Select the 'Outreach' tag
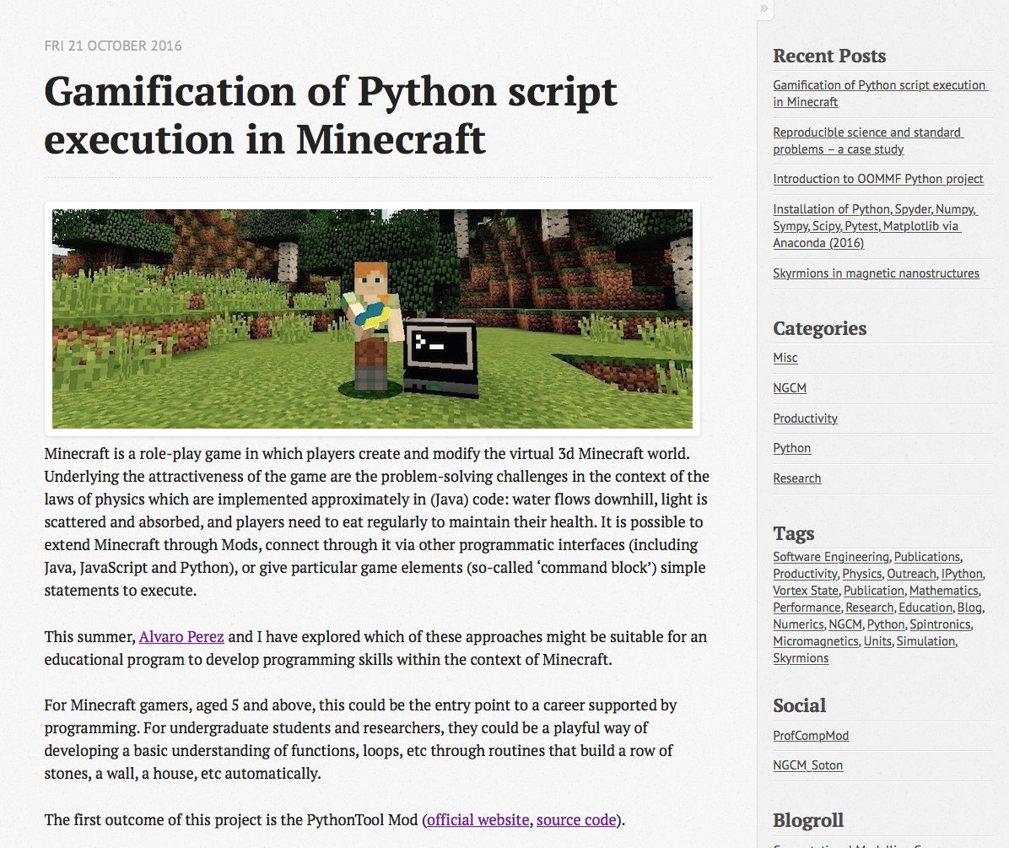Screen dimensions: 1009x848 [x=911, y=573]
